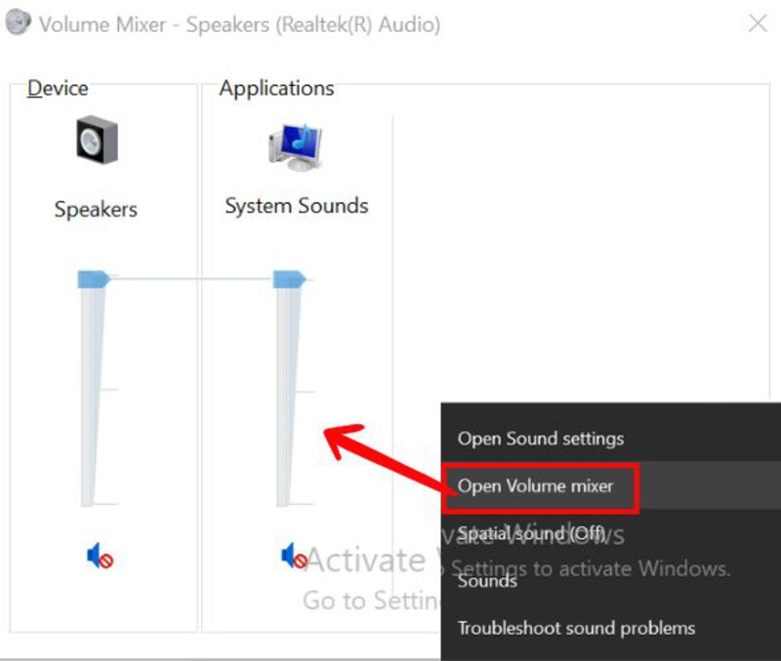The height and width of the screenshot is (661, 781).
Task: Launch Troubleshoot sound problems
Action: (575, 628)
